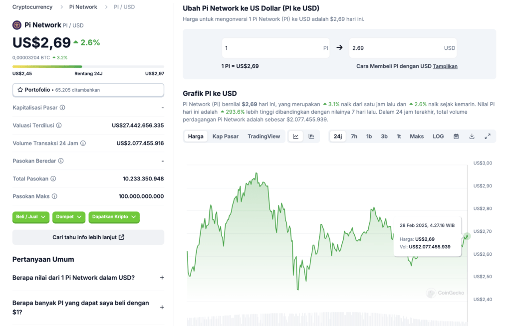Select the Maks time range
The height and width of the screenshot is (326, 511).
pyautogui.click(x=417, y=137)
